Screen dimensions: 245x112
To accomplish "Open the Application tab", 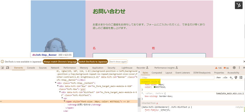I will coord(98,68).
